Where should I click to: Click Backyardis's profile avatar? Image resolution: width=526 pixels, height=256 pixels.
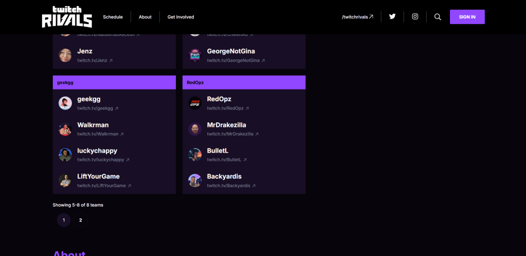pyautogui.click(x=195, y=180)
